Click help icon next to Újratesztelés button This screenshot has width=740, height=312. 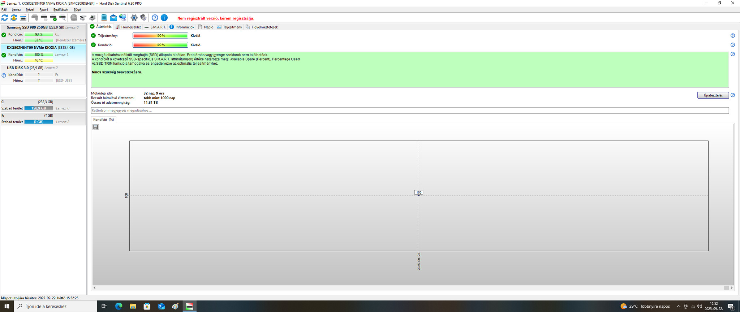click(733, 95)
